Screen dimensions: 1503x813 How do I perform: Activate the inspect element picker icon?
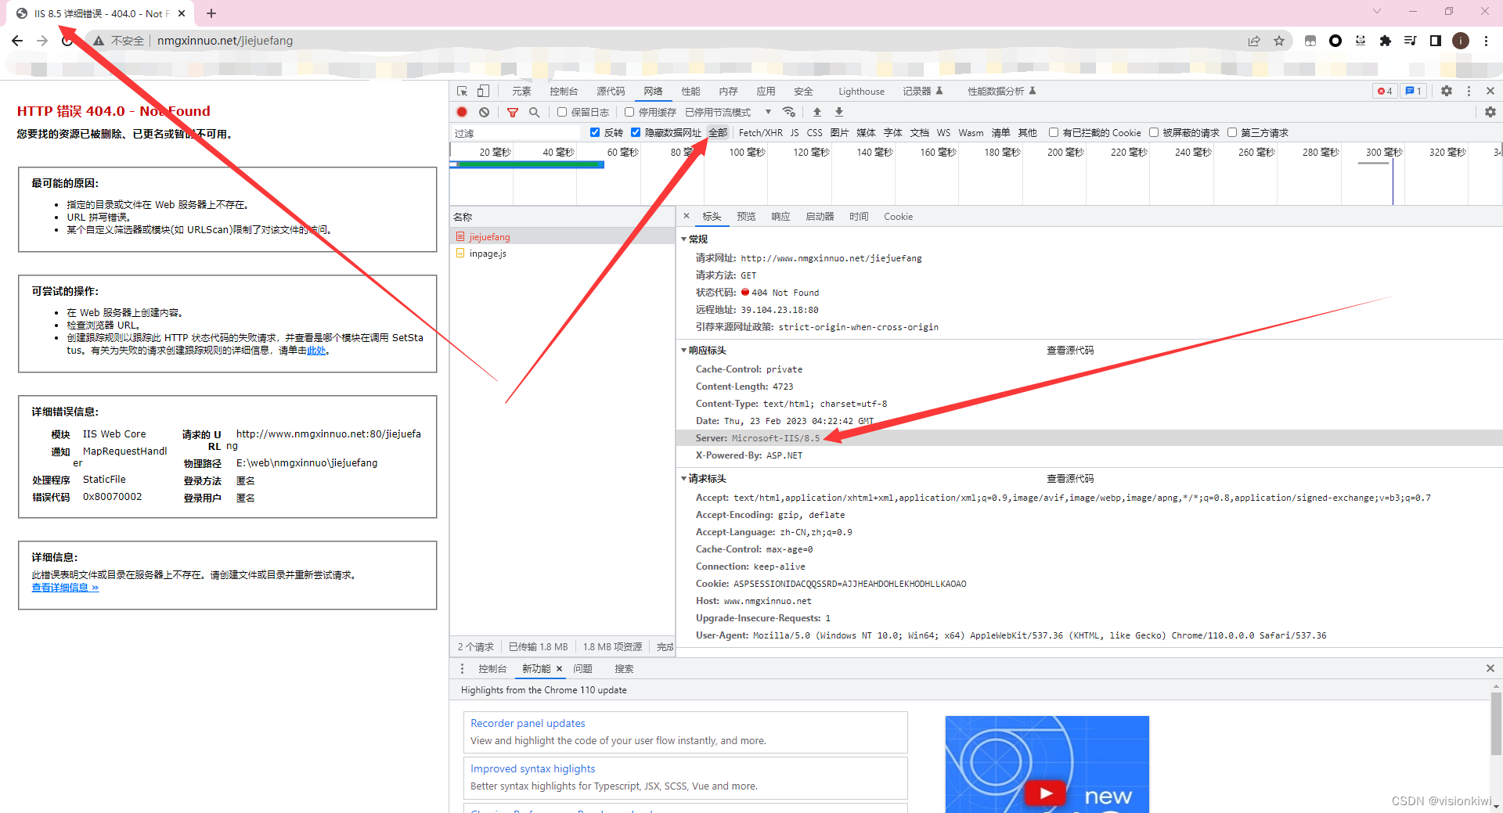462,91
